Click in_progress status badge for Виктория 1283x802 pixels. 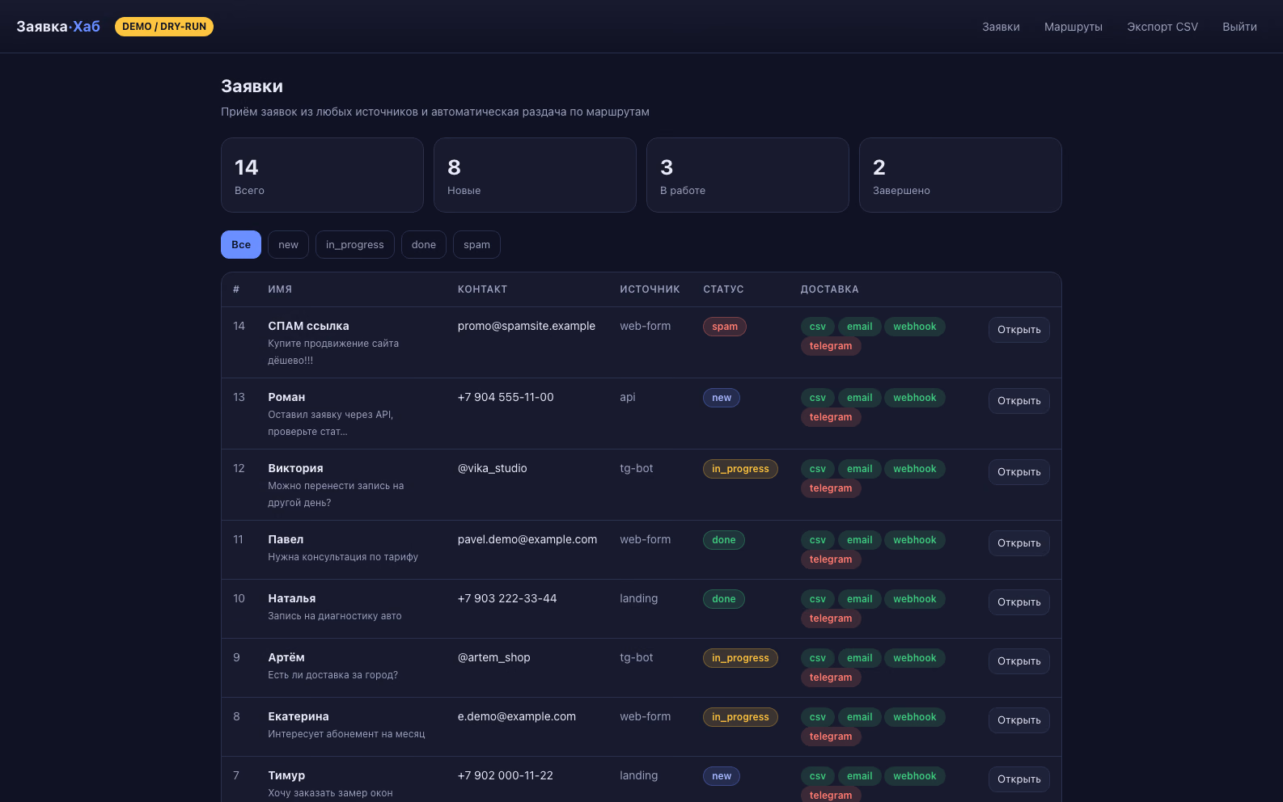click(740, 469)
